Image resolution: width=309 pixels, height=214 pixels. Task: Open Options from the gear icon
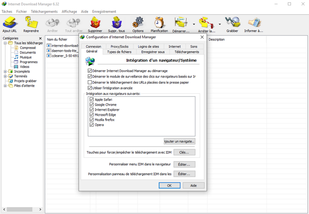tap(138, 22)
